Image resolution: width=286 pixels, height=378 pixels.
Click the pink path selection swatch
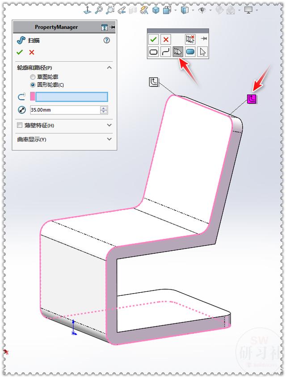coord(32,97)
